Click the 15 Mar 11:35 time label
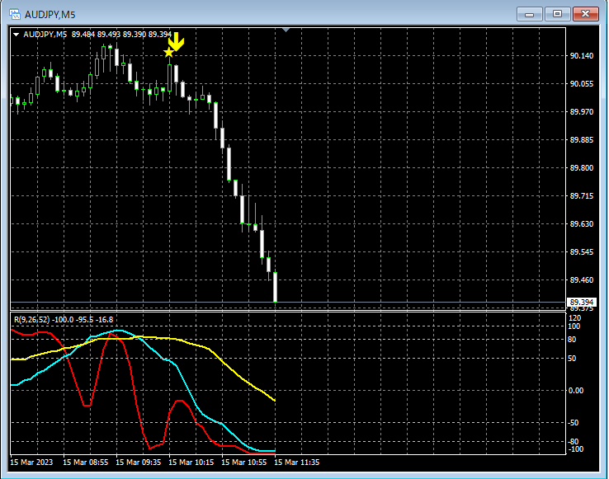Screen dimensions: 609x479 coord(297,463)
